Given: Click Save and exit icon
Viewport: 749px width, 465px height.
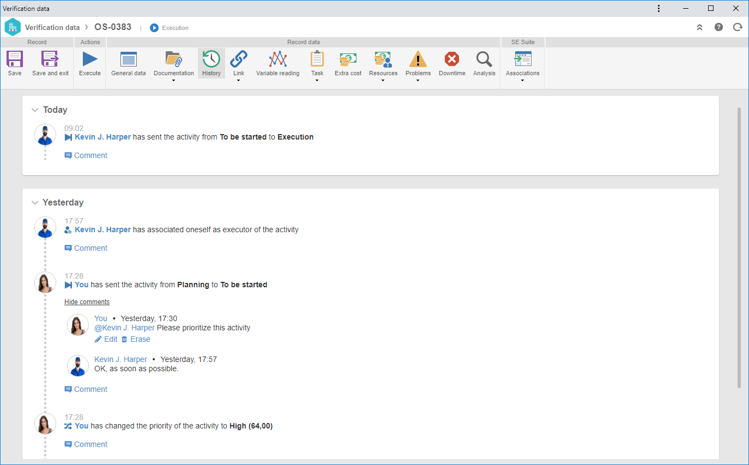Looking at the screenshot, I should [x=50, y=59].
